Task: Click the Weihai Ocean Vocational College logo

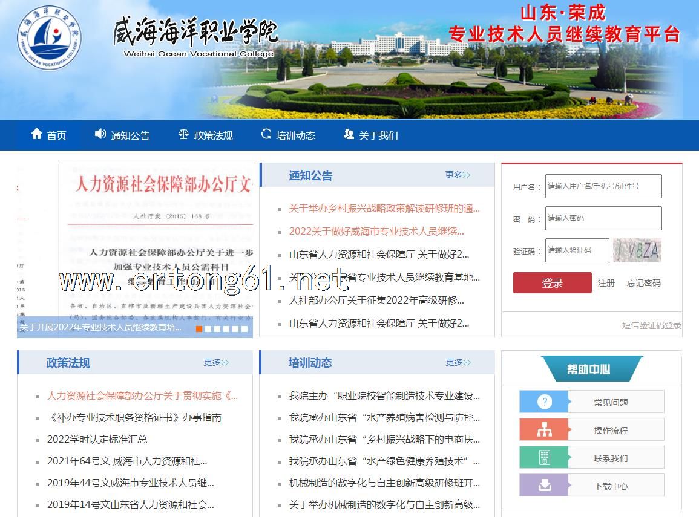Action: tap(48, 36)
